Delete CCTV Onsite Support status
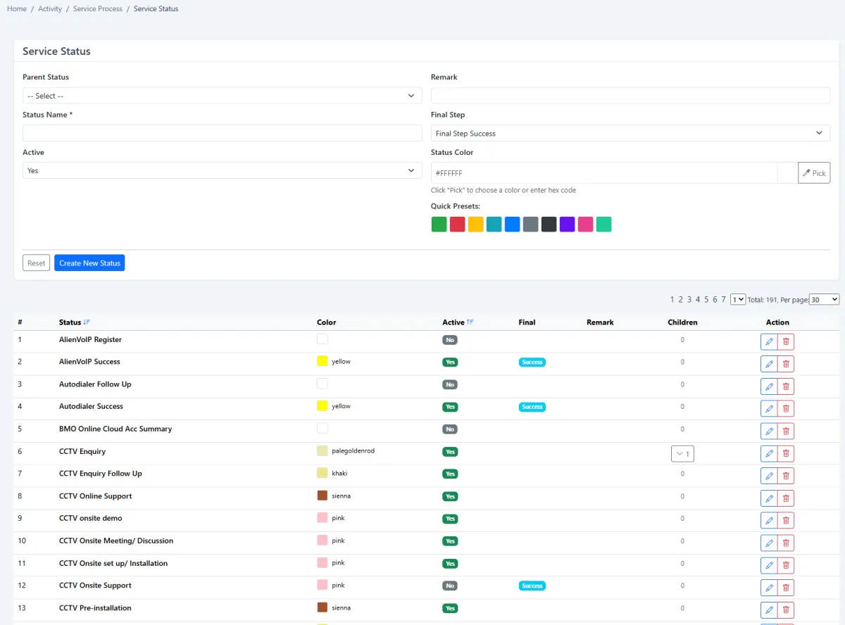This screenshot has height=625, width=845. [x=786, y=588]
